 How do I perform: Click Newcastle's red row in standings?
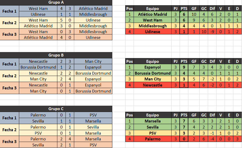tap(184, 85)
